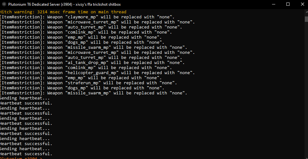Viewport: 308px width, 159px height.
Task: Click the empty scrollbar track below the thumb
Action: (306, 88)
